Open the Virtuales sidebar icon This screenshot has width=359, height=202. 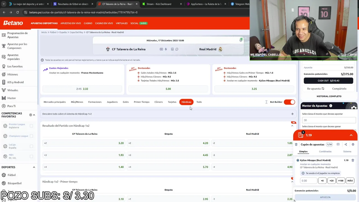(x=4, y=90)
